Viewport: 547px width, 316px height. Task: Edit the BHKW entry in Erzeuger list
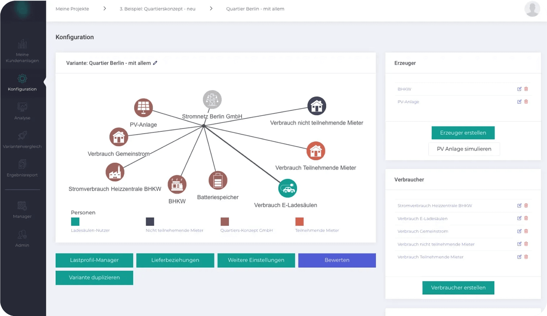click(519, 89)
